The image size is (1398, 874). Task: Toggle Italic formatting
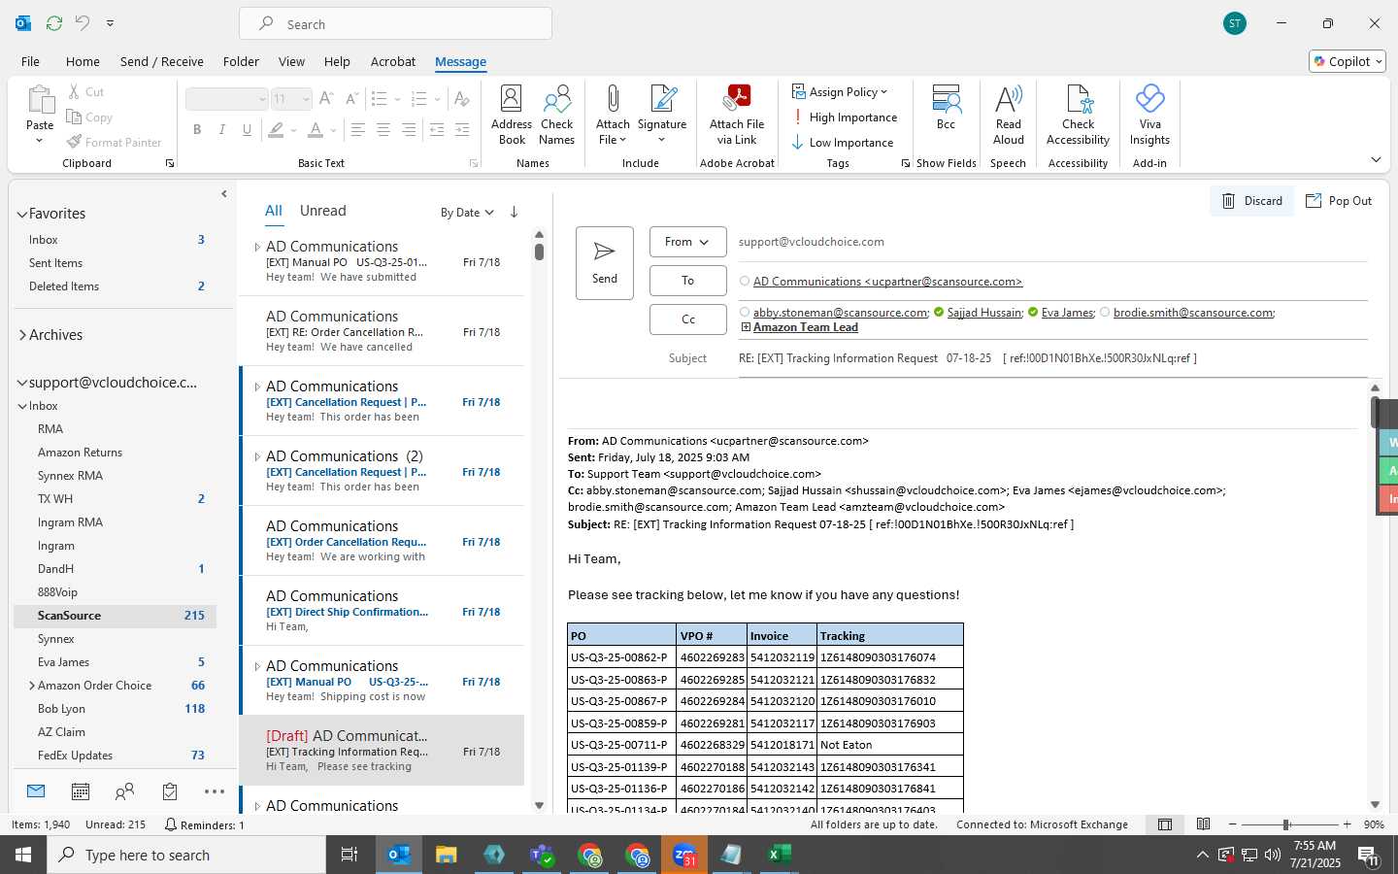coord(222,129)
